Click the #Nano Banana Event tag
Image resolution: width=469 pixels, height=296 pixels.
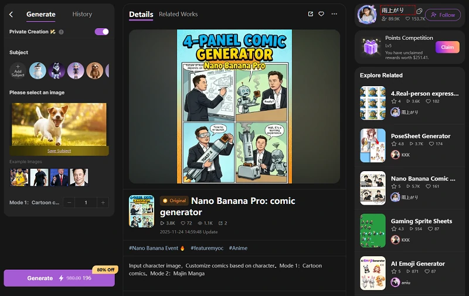point(157,248)
